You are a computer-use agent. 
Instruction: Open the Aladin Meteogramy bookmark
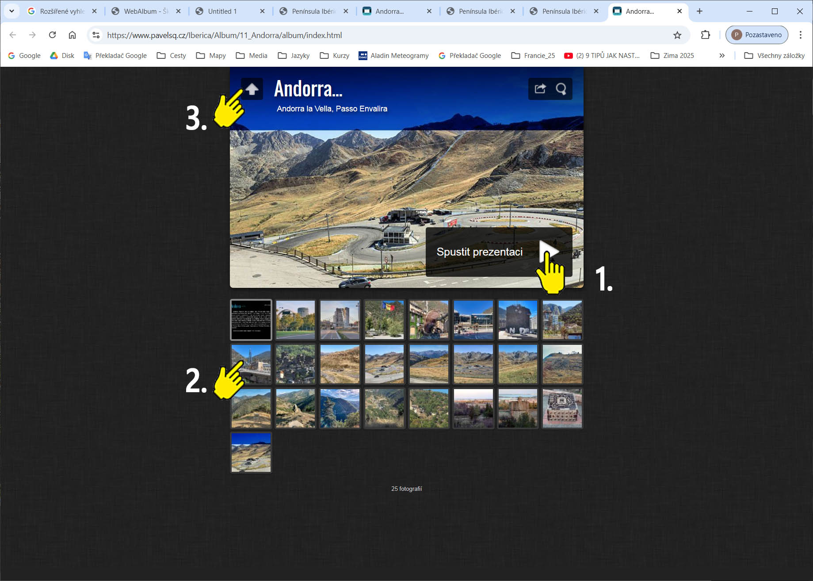[x=393, y=55]
